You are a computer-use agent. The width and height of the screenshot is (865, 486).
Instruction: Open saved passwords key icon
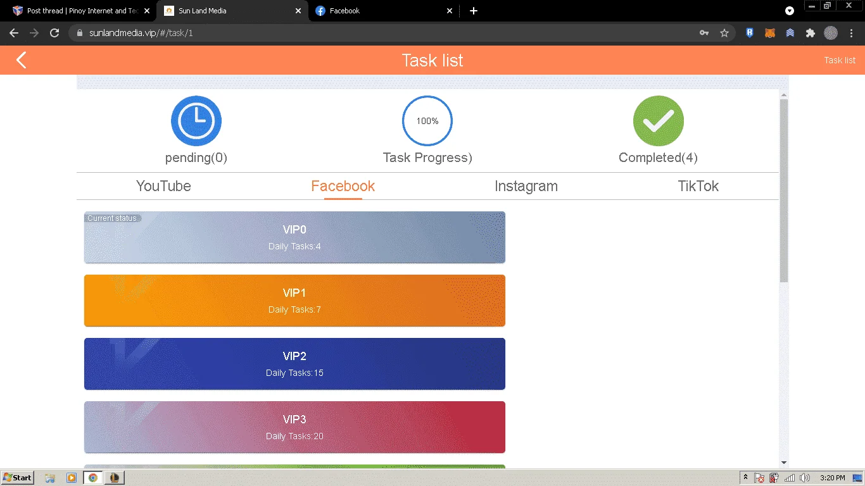(x=704, y=33)
